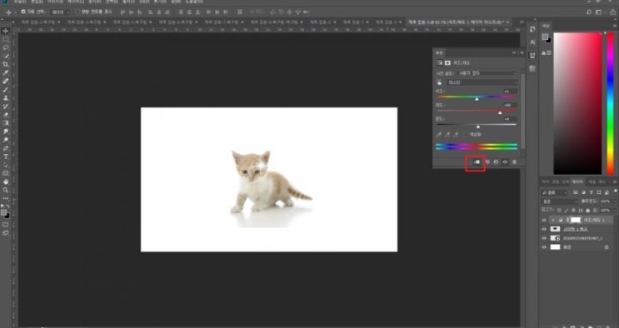Toggle the layer filter on/off switch
The height and width of the screenshot is (328, 619).
point(615,191)
